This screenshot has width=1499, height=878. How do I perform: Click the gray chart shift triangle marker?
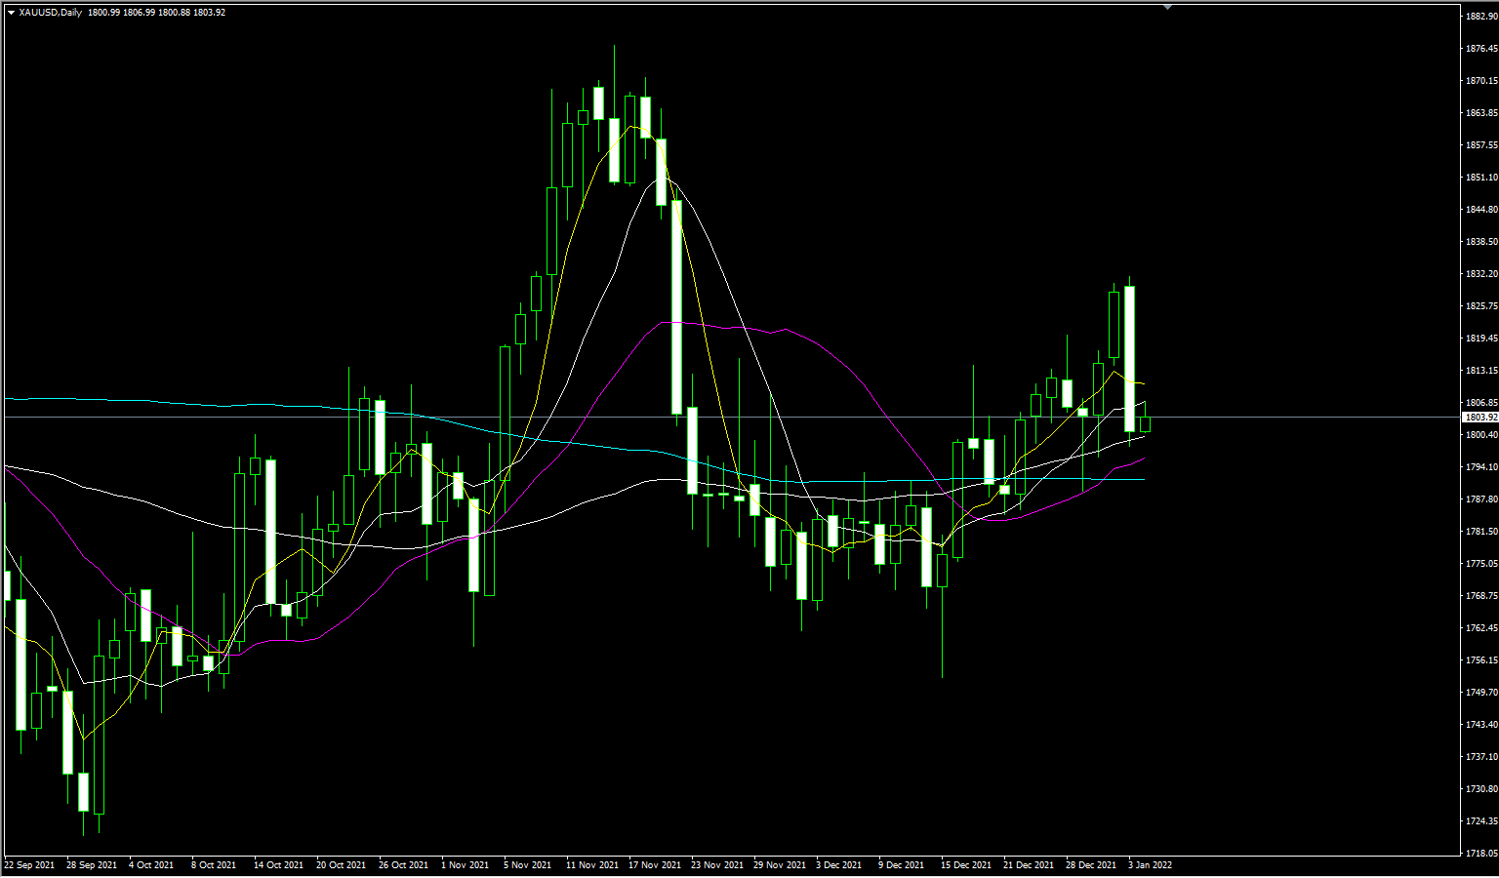coord(1167,6)
